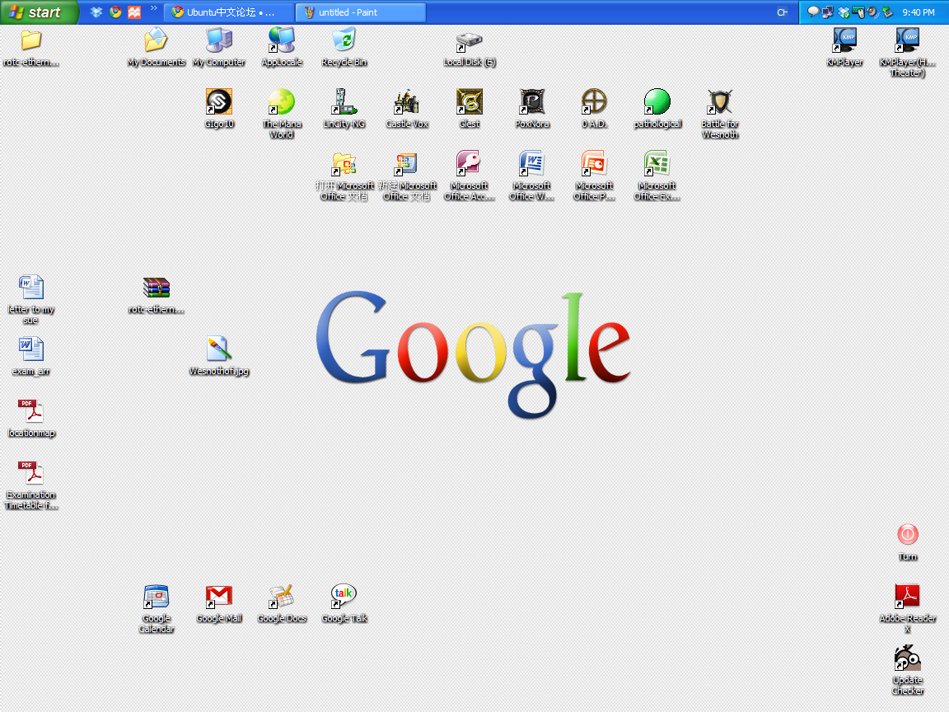Expand the quick launch overflow chevron
This screenshot has height=712, width=949.
(154, 8)
